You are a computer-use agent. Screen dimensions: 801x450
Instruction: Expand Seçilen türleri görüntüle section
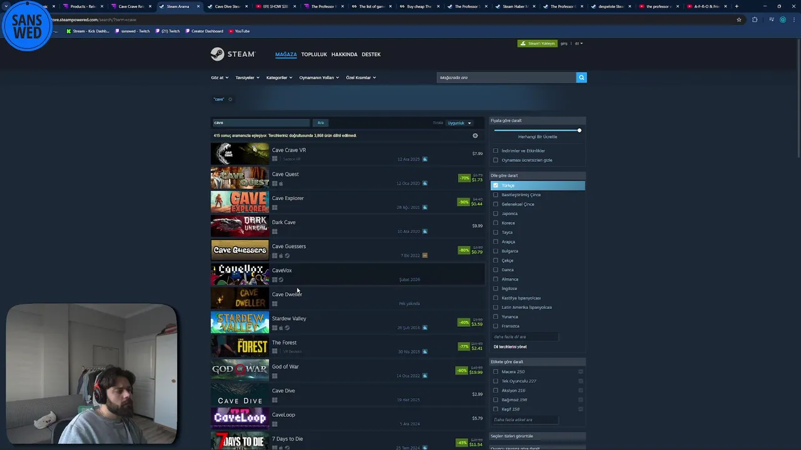538,436
